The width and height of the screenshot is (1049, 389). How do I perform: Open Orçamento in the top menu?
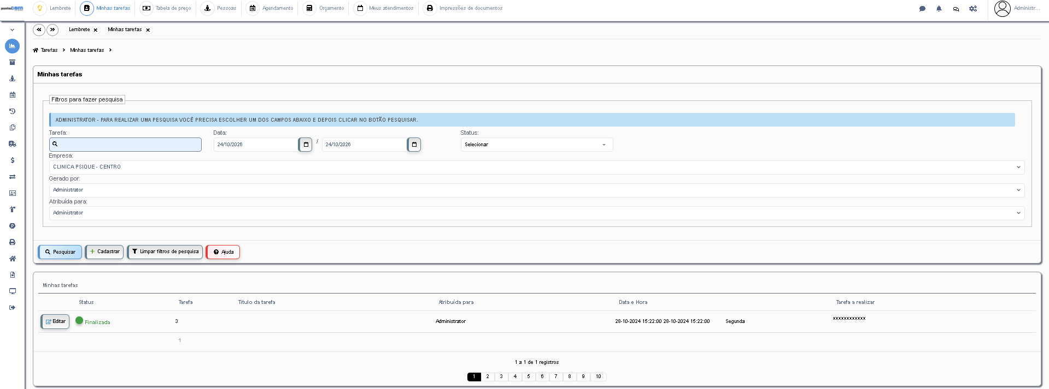pyautogui.click(x=325, y=8)
